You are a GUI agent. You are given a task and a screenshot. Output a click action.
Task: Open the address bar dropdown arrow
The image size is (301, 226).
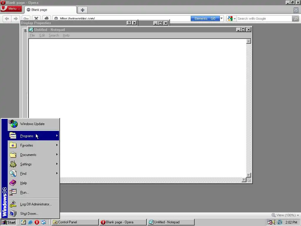[222, 19]
